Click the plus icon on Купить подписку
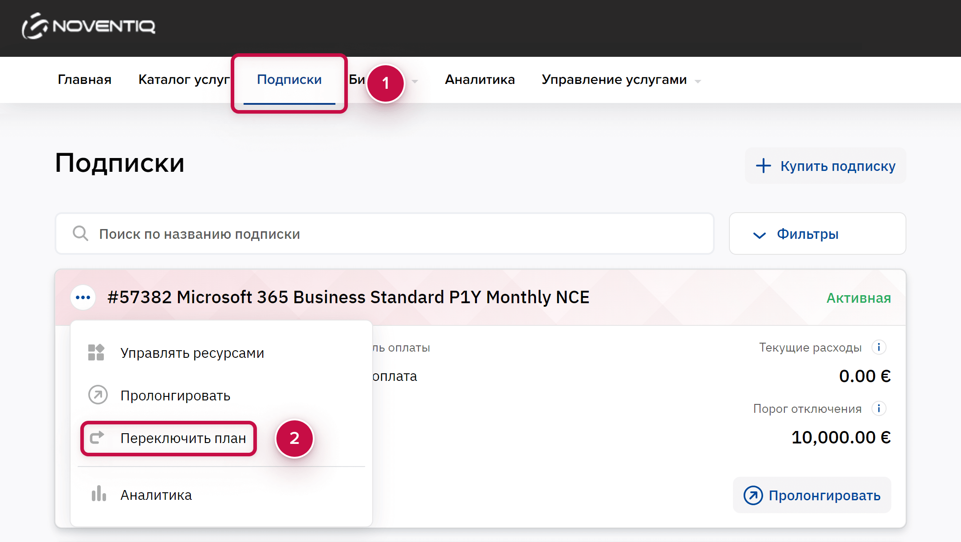This screenshot has height=542, width=961. pyautogui.click(x=764, y=166)
